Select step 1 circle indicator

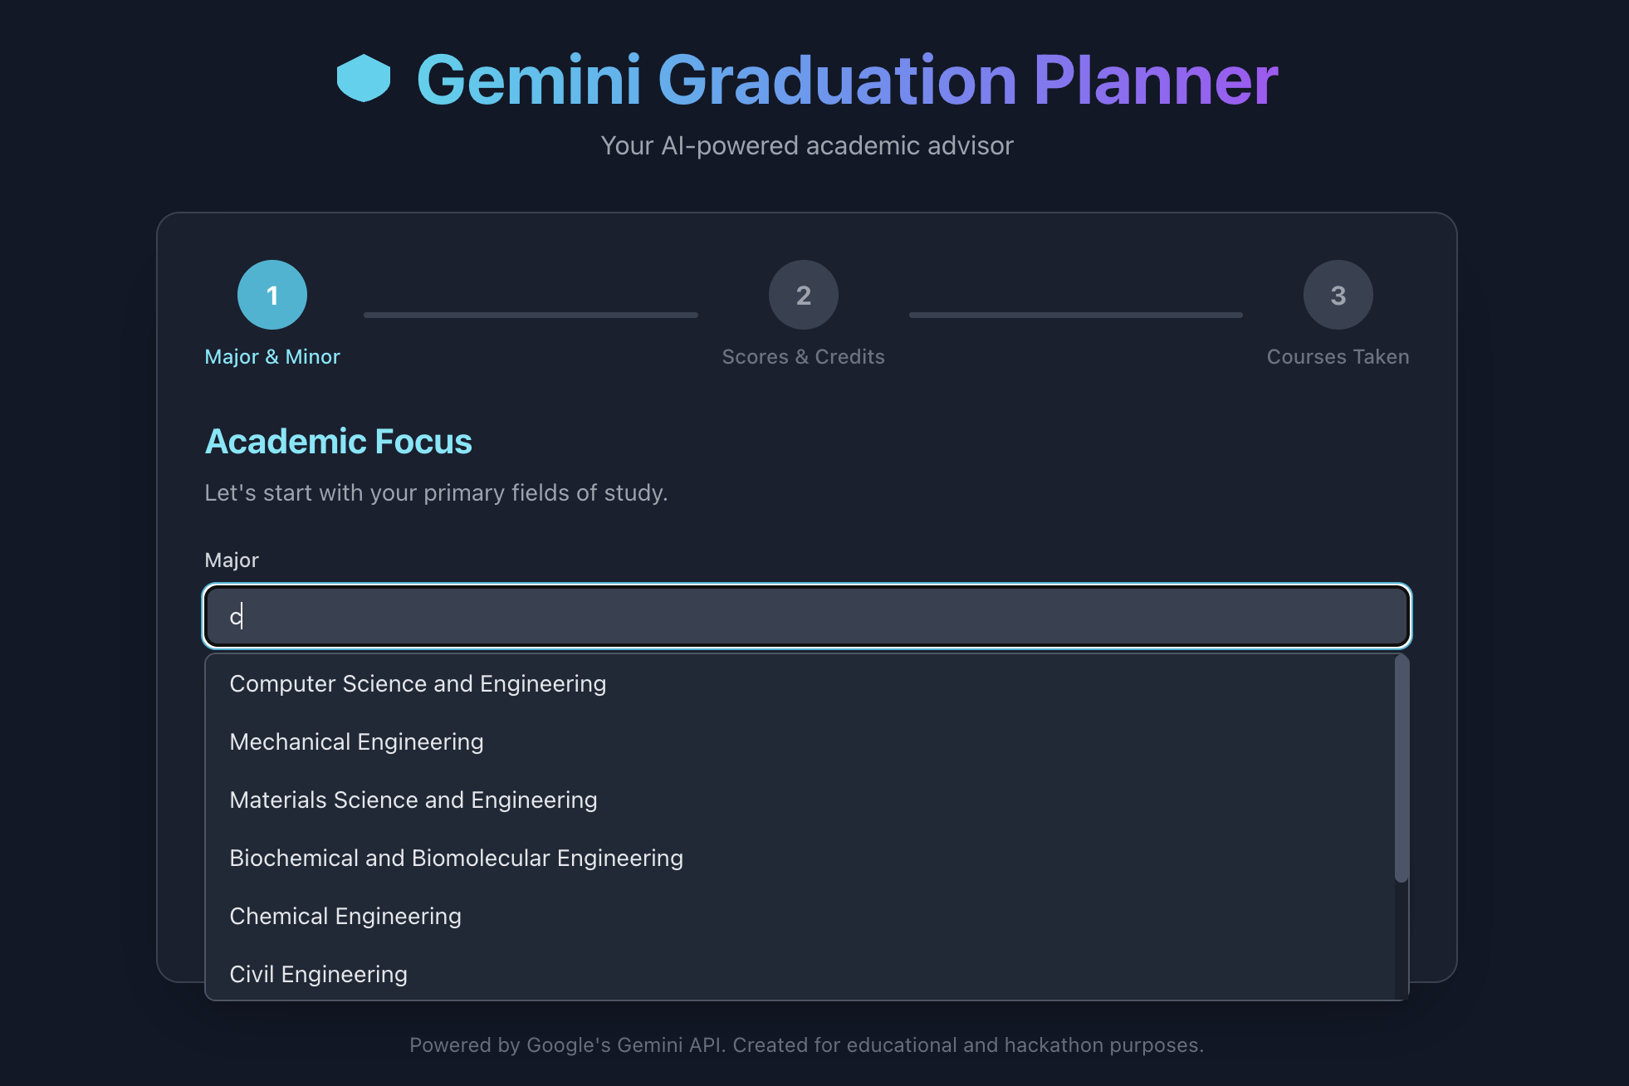(272, 295)
